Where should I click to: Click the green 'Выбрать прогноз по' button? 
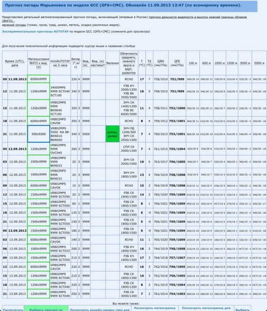click(x=46, y=310)
